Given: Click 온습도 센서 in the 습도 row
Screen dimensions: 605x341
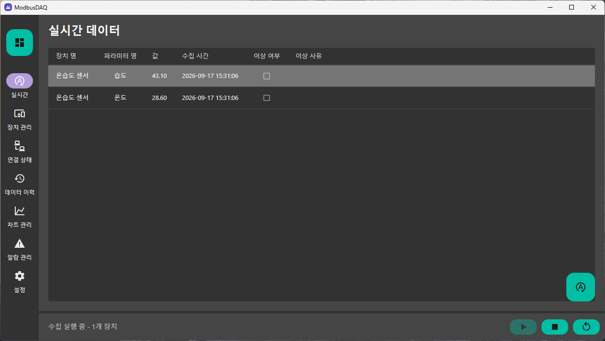Looking at the screenshot, I should [x=72, y=76].
